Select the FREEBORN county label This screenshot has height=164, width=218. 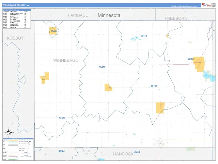click(176, 18)
